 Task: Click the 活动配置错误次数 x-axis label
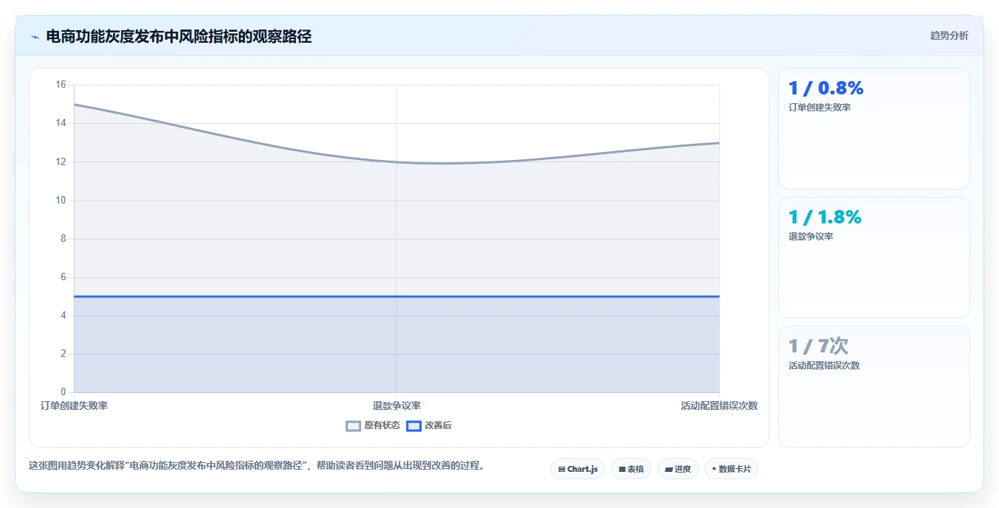pos(719,406)
